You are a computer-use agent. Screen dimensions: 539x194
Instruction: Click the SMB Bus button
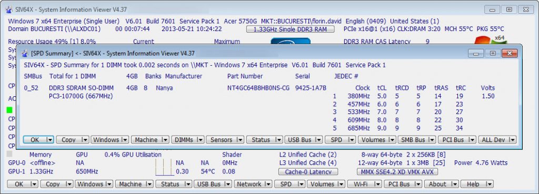pos(417,140)
